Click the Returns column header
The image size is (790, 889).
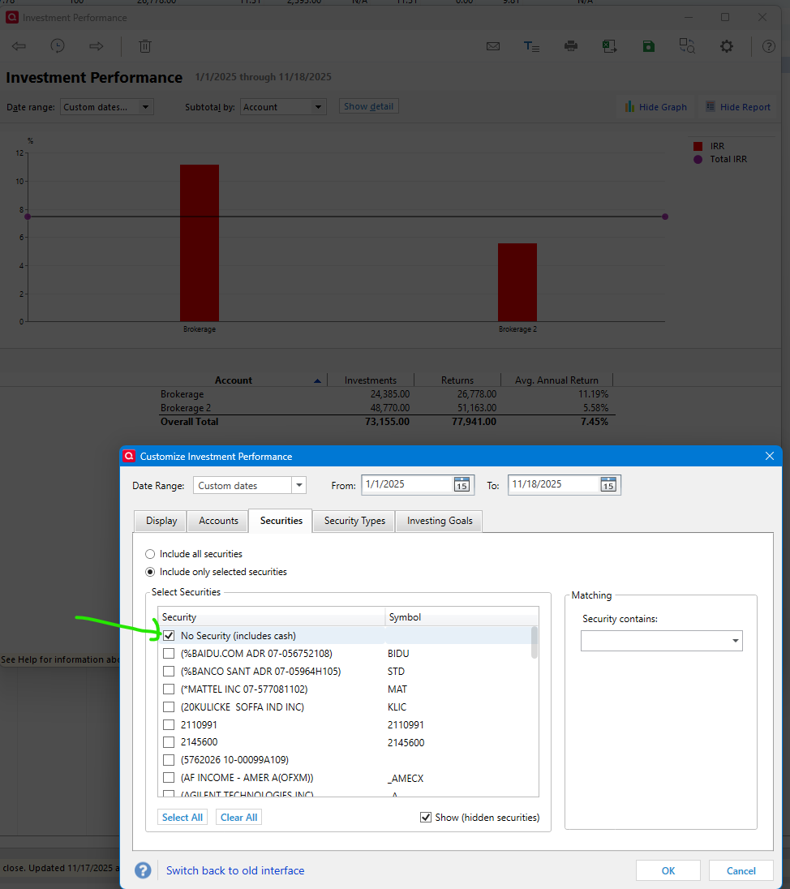click(457, 380)
